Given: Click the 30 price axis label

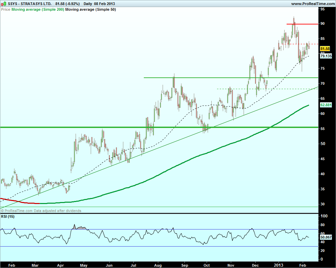Looking at the screenshot, I should click(x=323, y=204).
